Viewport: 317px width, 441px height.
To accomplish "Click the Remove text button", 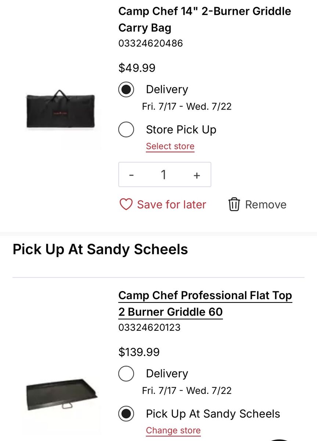I will (266, 205).
